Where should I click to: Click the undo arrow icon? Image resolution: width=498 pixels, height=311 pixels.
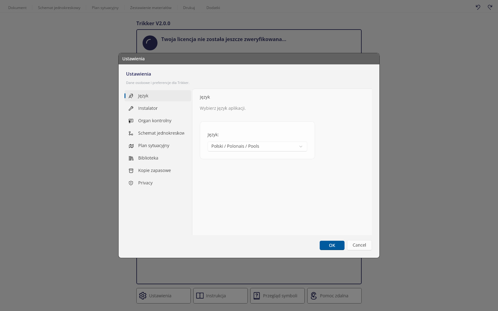[478, 7]
